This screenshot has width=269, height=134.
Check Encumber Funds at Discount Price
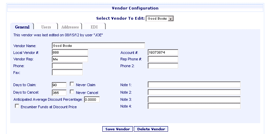tap(17, 106)
